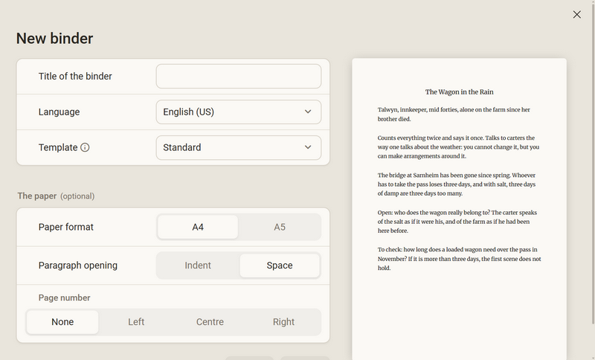Click the 'Title of the binder' label
Screen dimensions: 595x360
[x=75, y=77]
